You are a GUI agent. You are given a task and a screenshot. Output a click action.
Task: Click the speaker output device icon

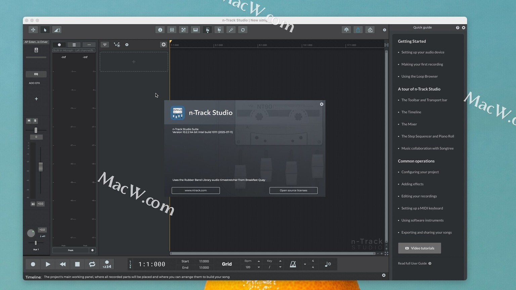point(36,50)
